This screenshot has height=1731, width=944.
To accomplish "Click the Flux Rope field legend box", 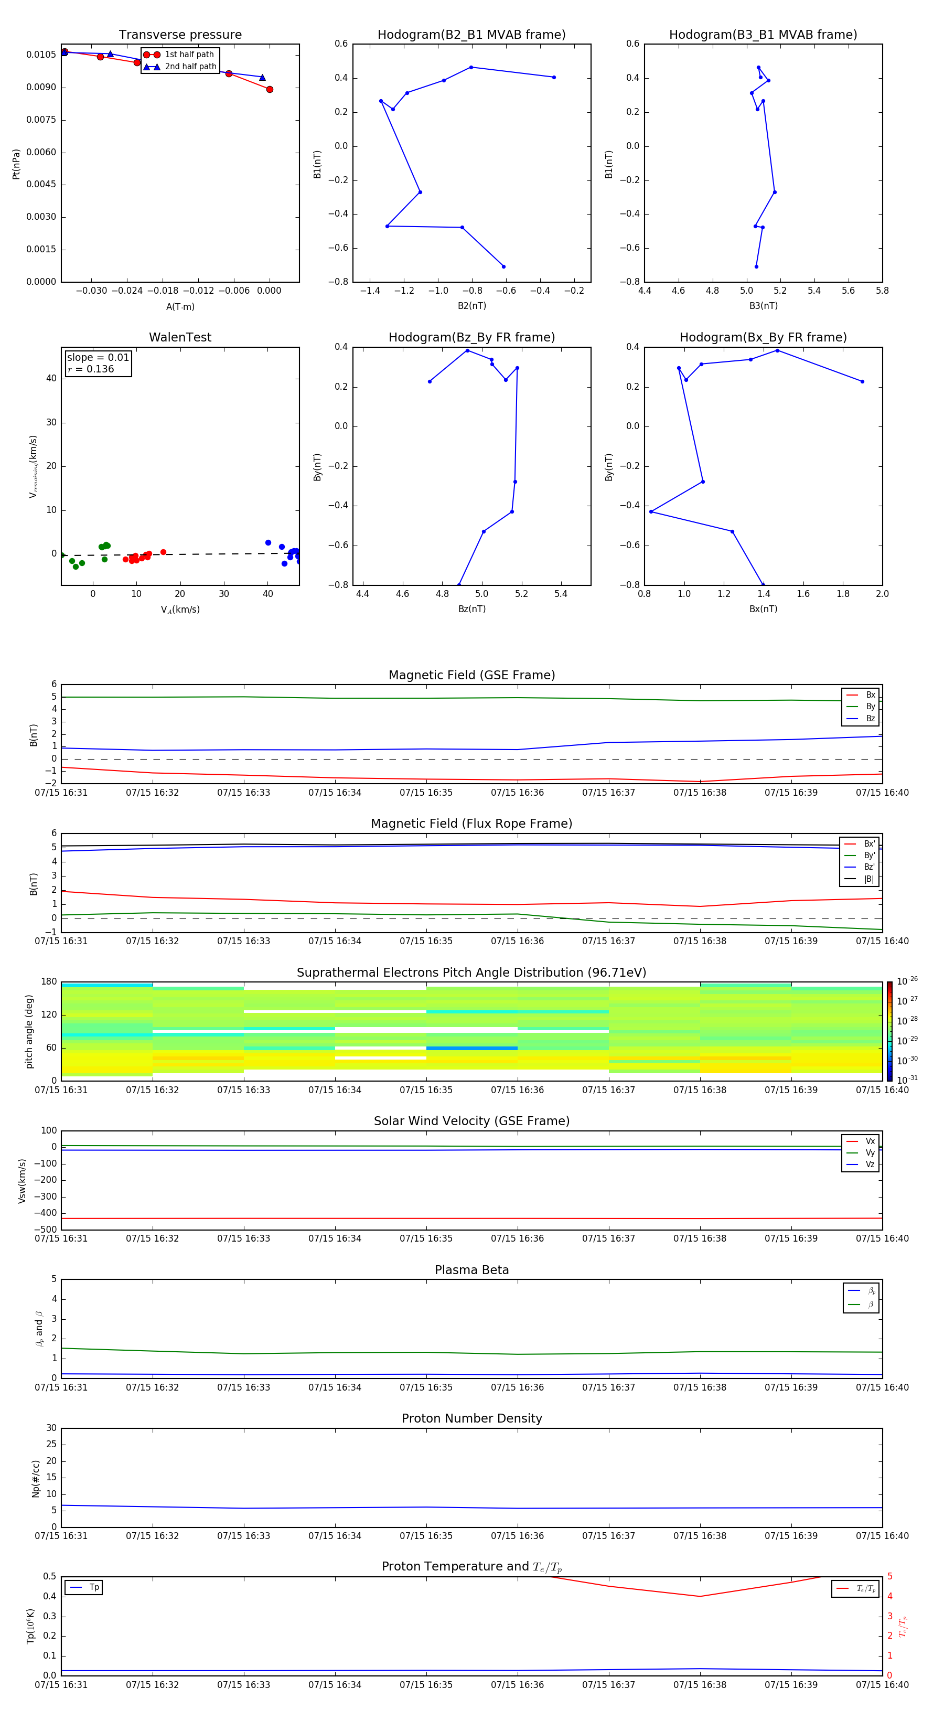I will tap(860, 861).
